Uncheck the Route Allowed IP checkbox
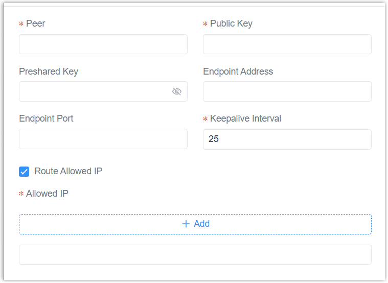The width and height of the screenshot is (388, 283). tap(24, 172)
